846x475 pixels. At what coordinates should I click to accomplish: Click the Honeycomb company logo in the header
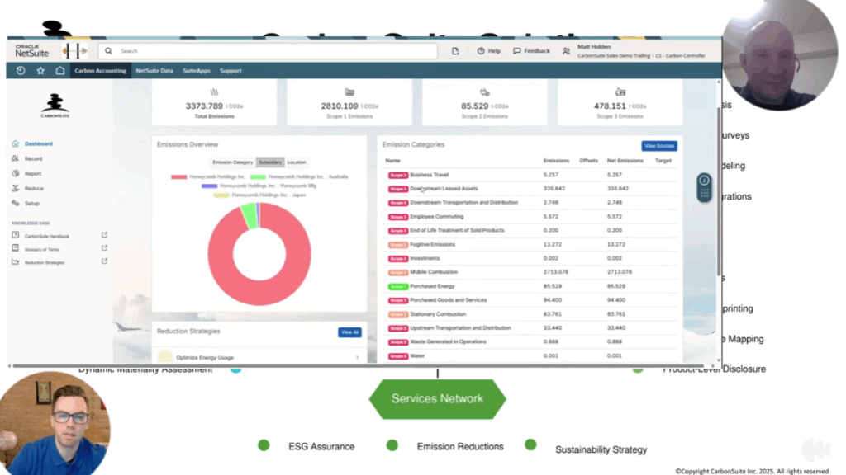coord(74,50)
